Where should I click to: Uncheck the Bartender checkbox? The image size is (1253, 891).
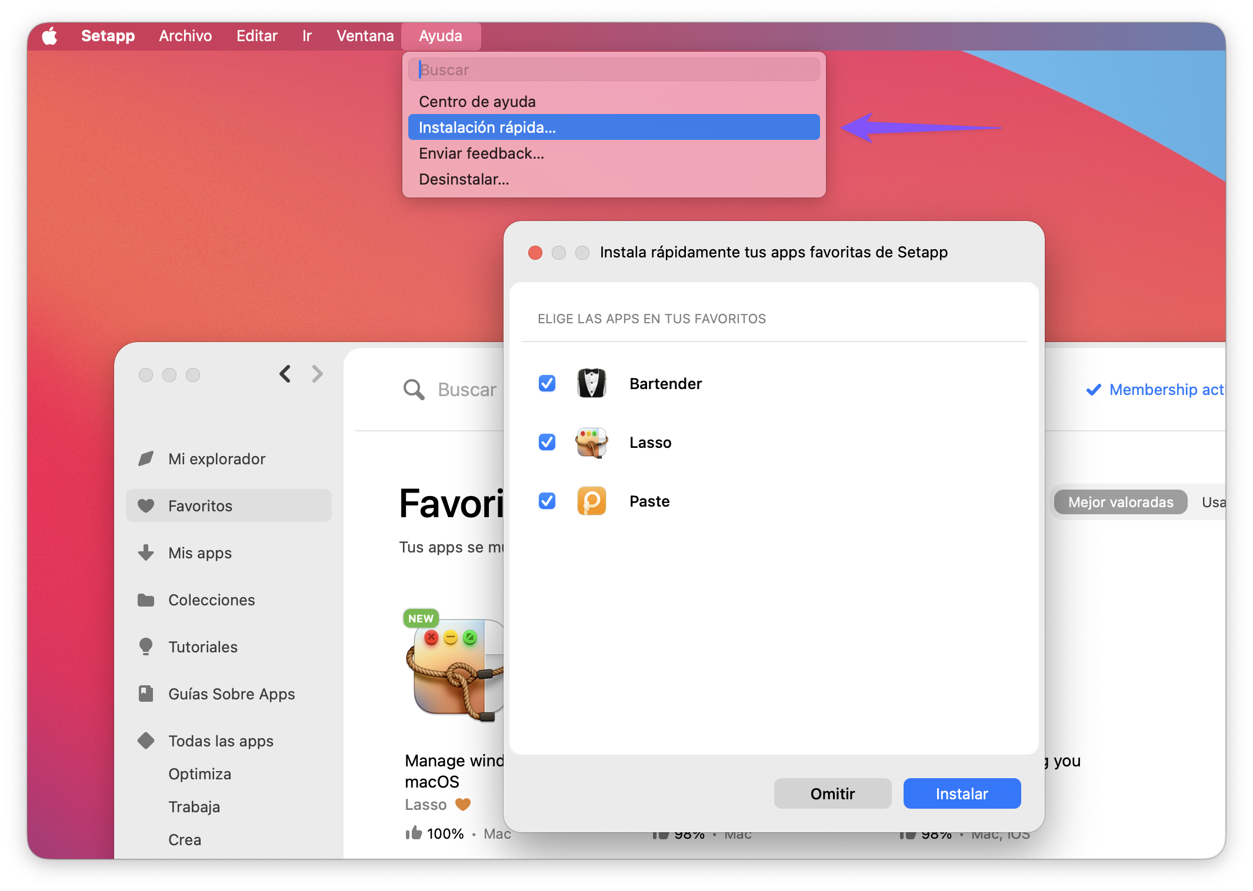coord(547,383)
